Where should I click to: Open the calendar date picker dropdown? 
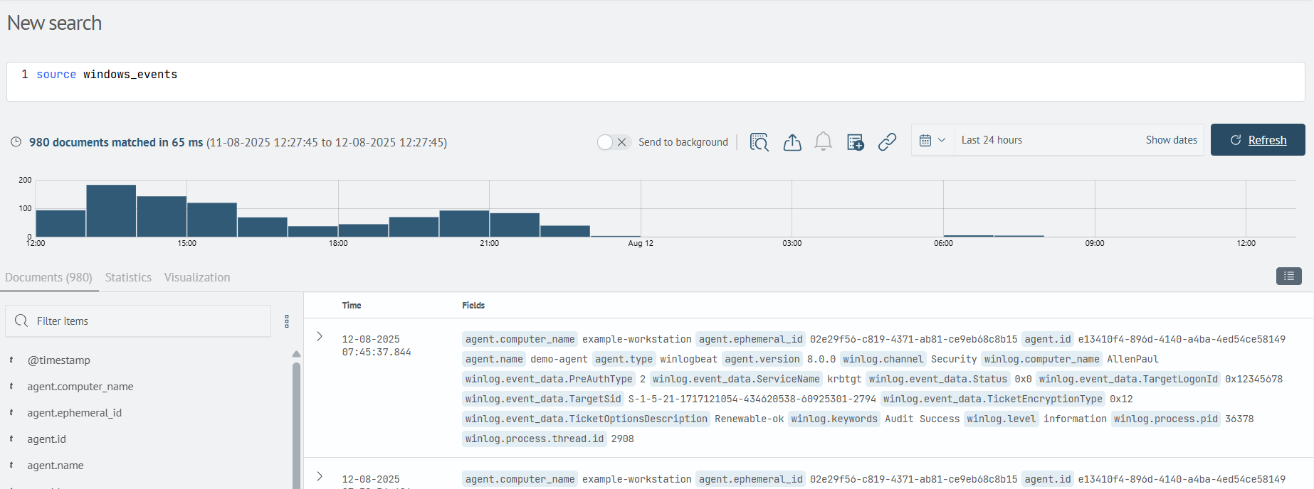point(932,140)
